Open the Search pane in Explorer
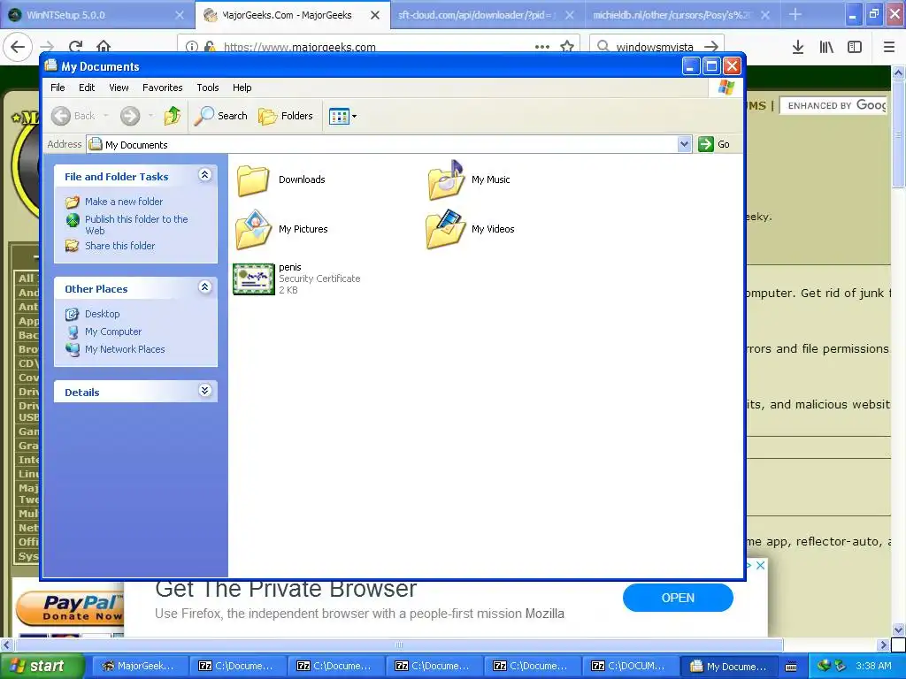The height and width of the screenshot is (679, 906). pos(220,116)
